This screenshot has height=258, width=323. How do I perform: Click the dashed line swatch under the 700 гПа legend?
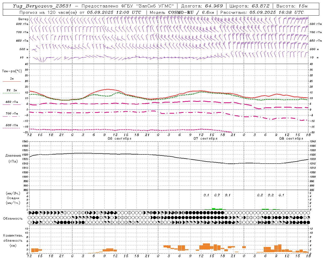click(x=12, y=117)
